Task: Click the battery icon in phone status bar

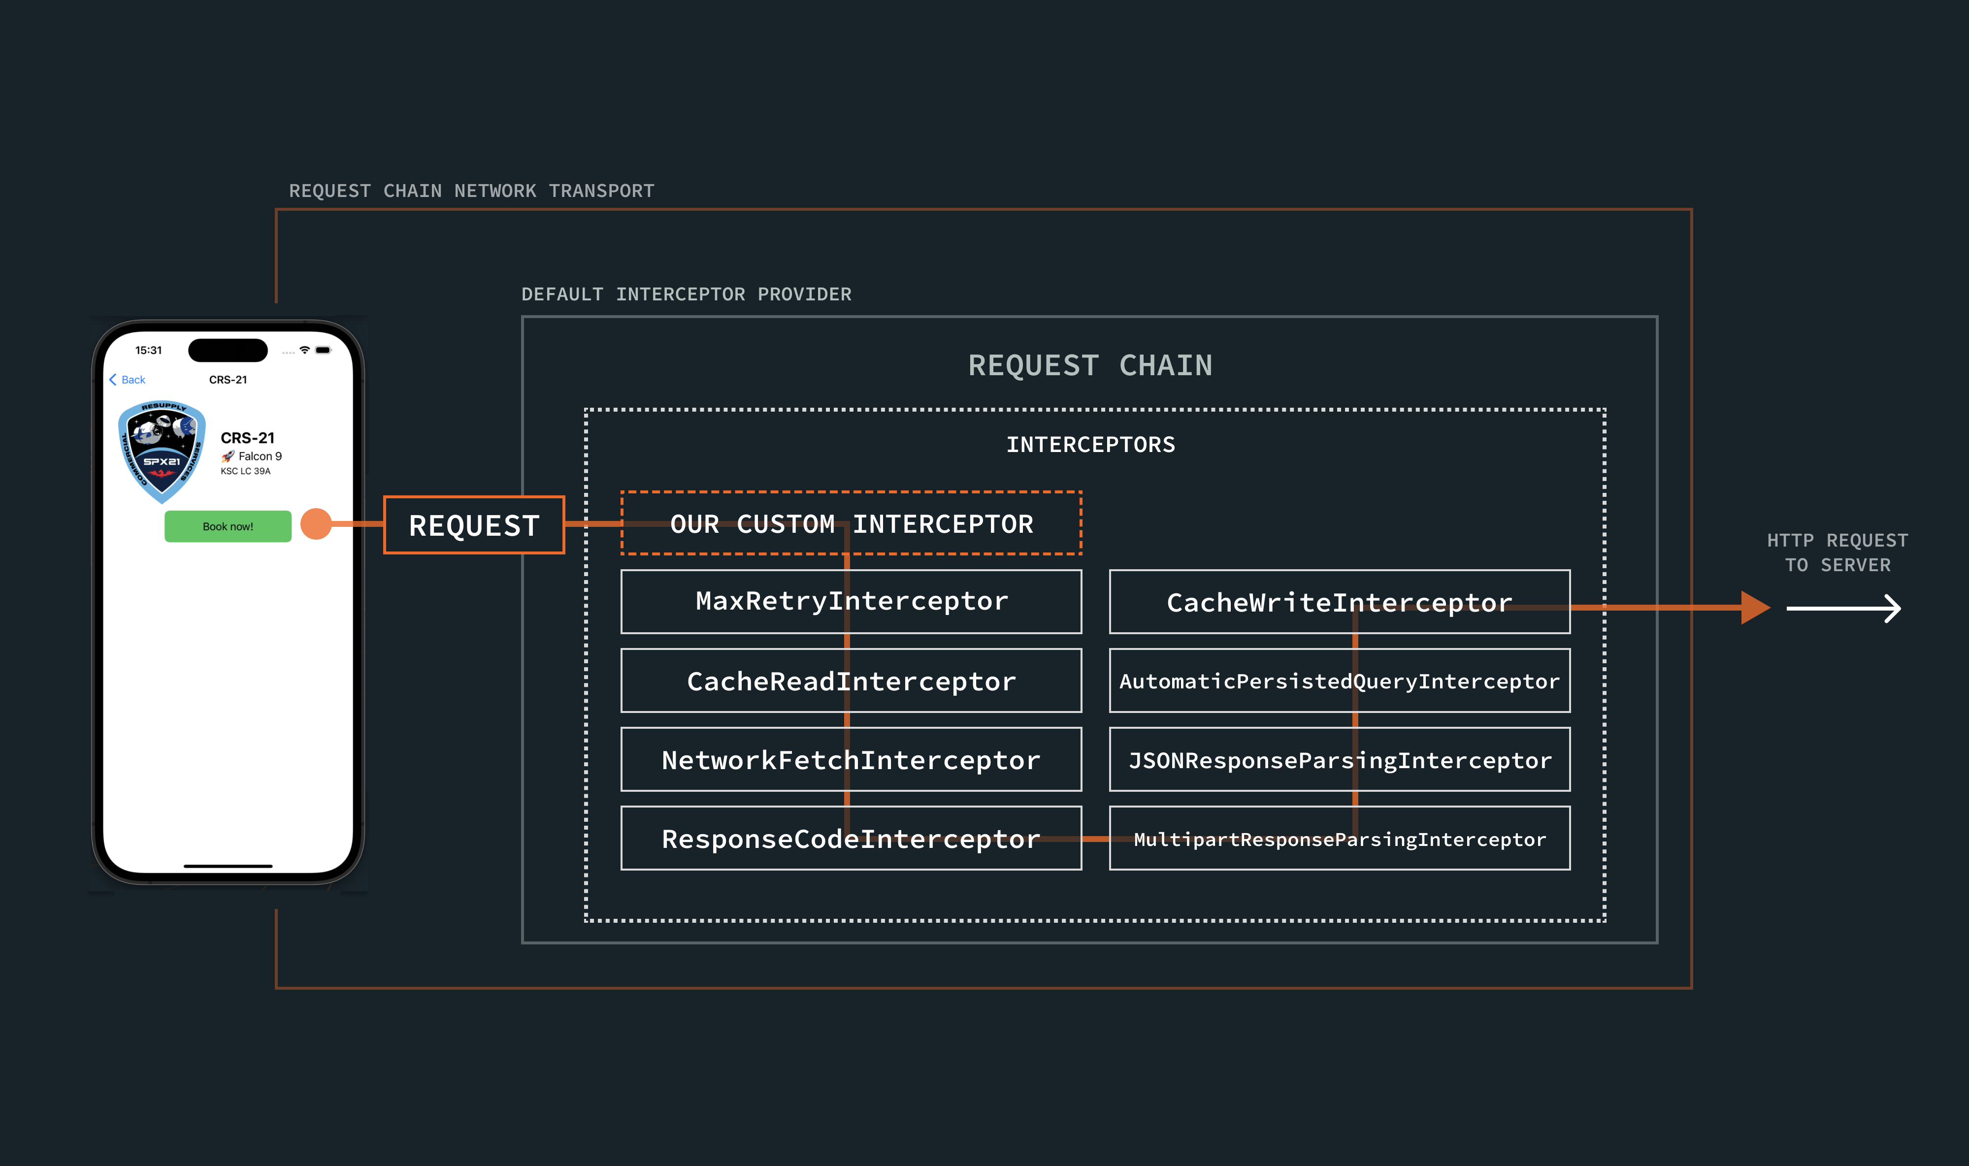Action: click(x=323, y=351)
